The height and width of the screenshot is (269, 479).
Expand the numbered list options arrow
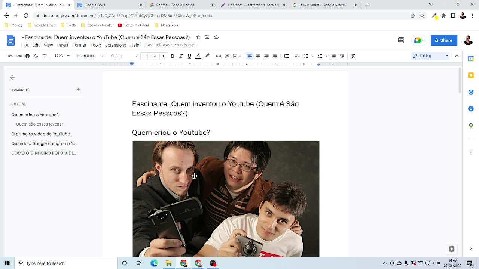327,56
